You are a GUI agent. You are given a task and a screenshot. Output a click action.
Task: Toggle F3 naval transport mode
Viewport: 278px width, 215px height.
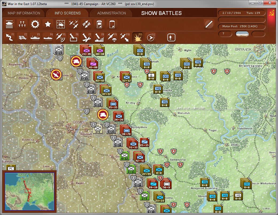click(x=35, y=37)
